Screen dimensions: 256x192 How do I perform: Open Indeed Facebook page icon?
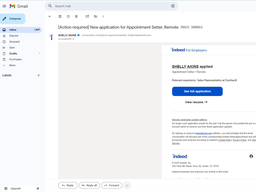point(251,156)
